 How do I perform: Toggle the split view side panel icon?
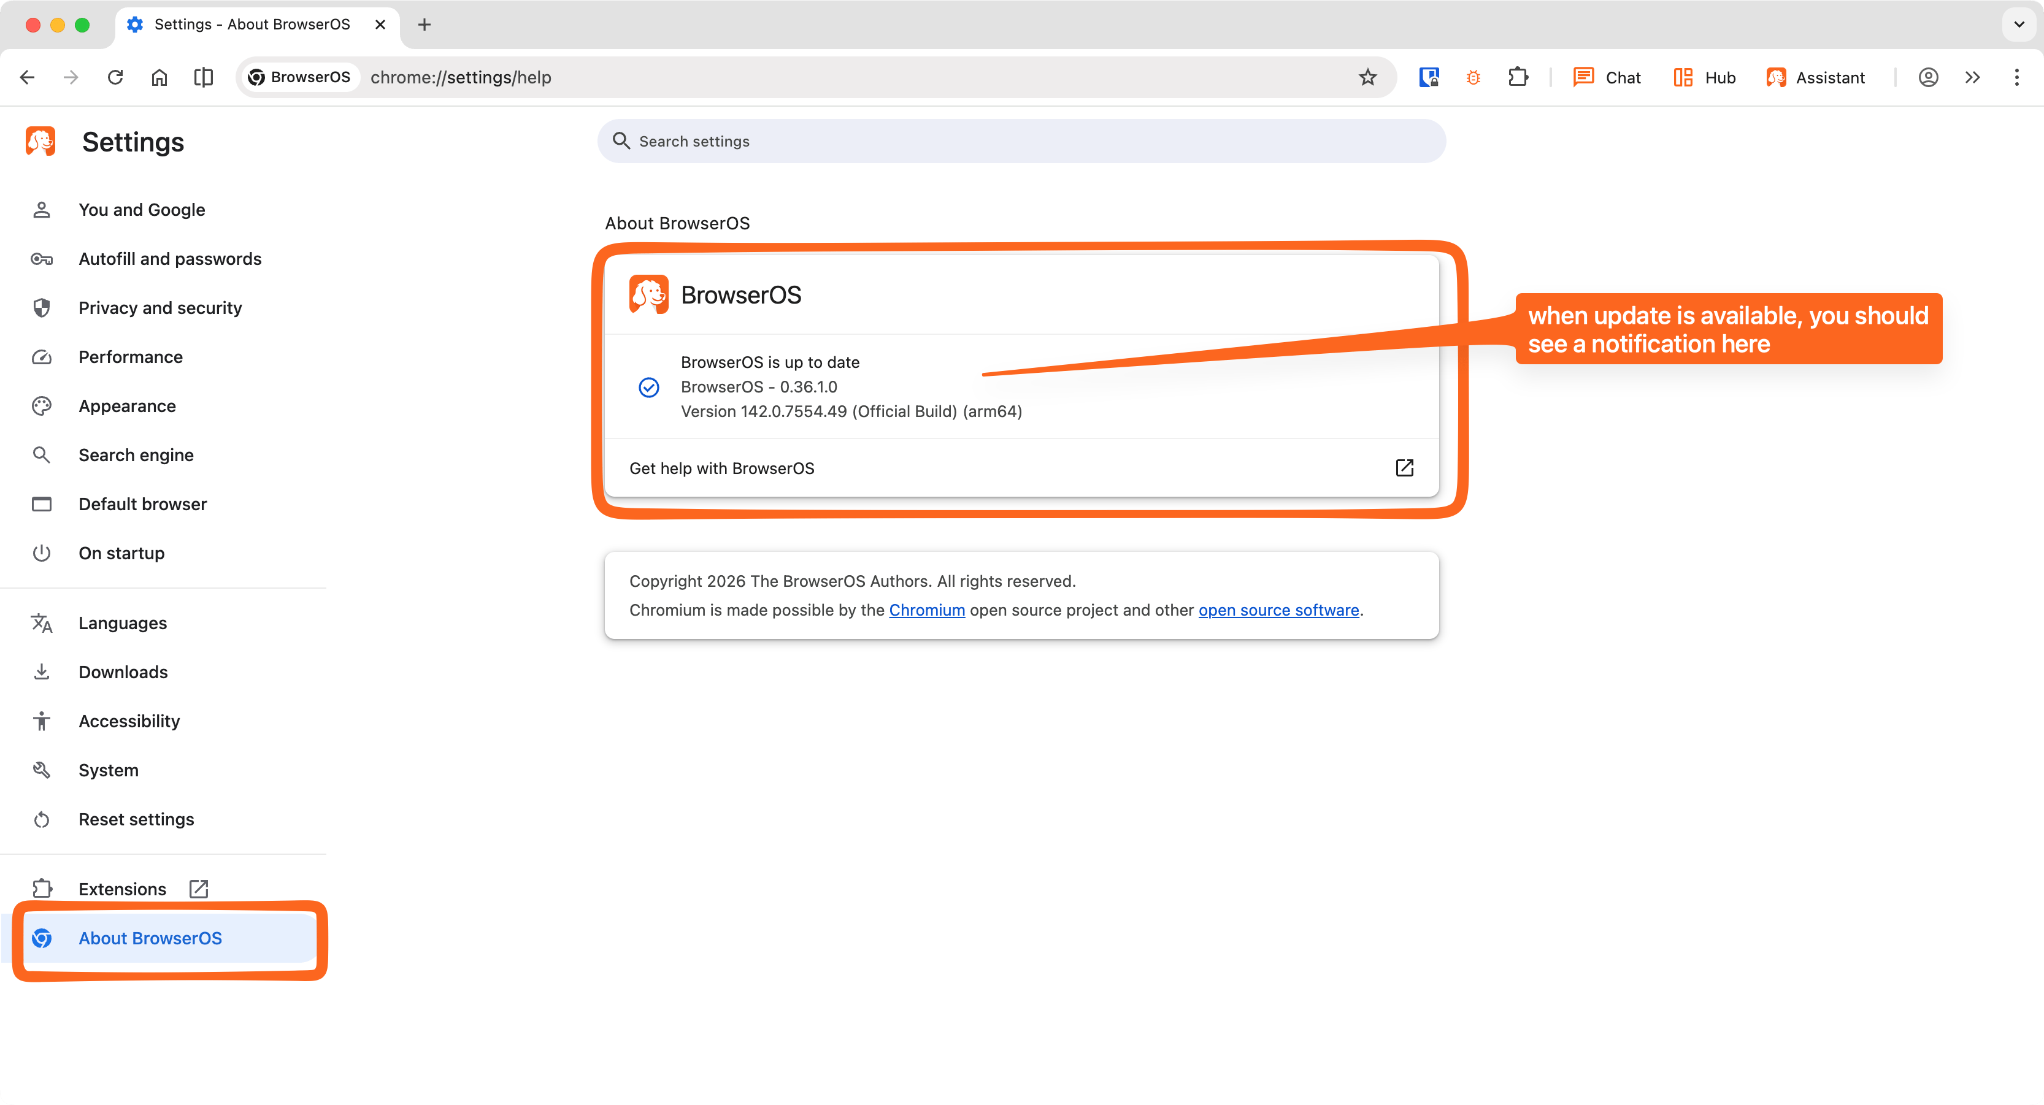[x=204, y=77]
